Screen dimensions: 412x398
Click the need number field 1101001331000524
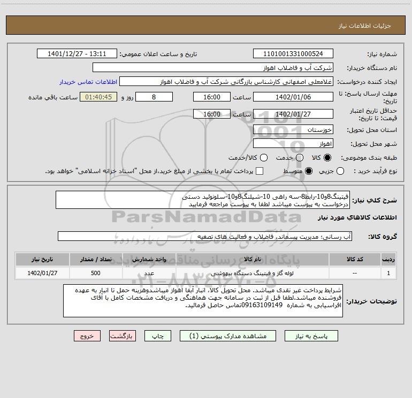[x=293, y=54]
